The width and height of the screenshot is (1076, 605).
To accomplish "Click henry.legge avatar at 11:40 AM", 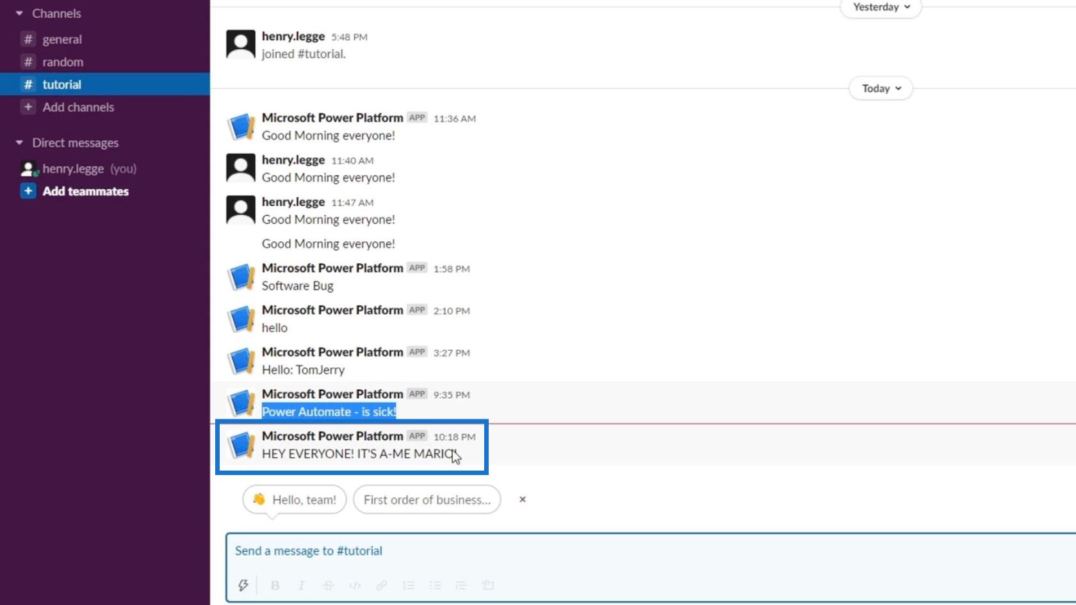I will 241,168.
